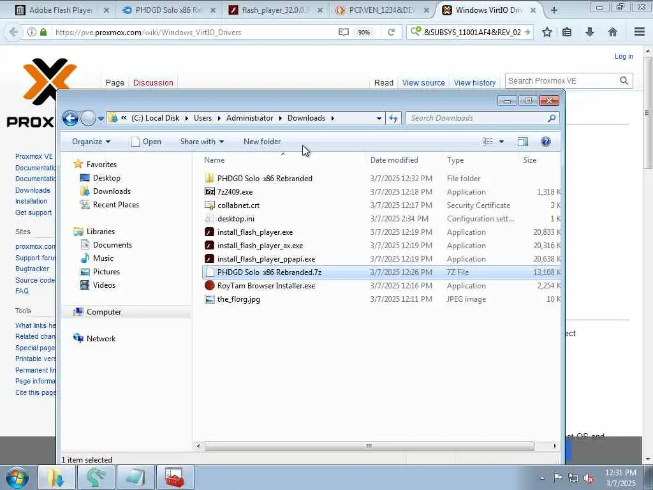Click horizontal scrollbar in file list
Viewport: 653px width, 490px height.
(369, 446)
